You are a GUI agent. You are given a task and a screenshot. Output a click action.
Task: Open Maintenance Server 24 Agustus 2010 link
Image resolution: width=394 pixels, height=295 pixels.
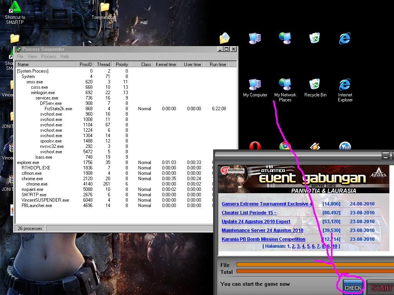(262, 230)
